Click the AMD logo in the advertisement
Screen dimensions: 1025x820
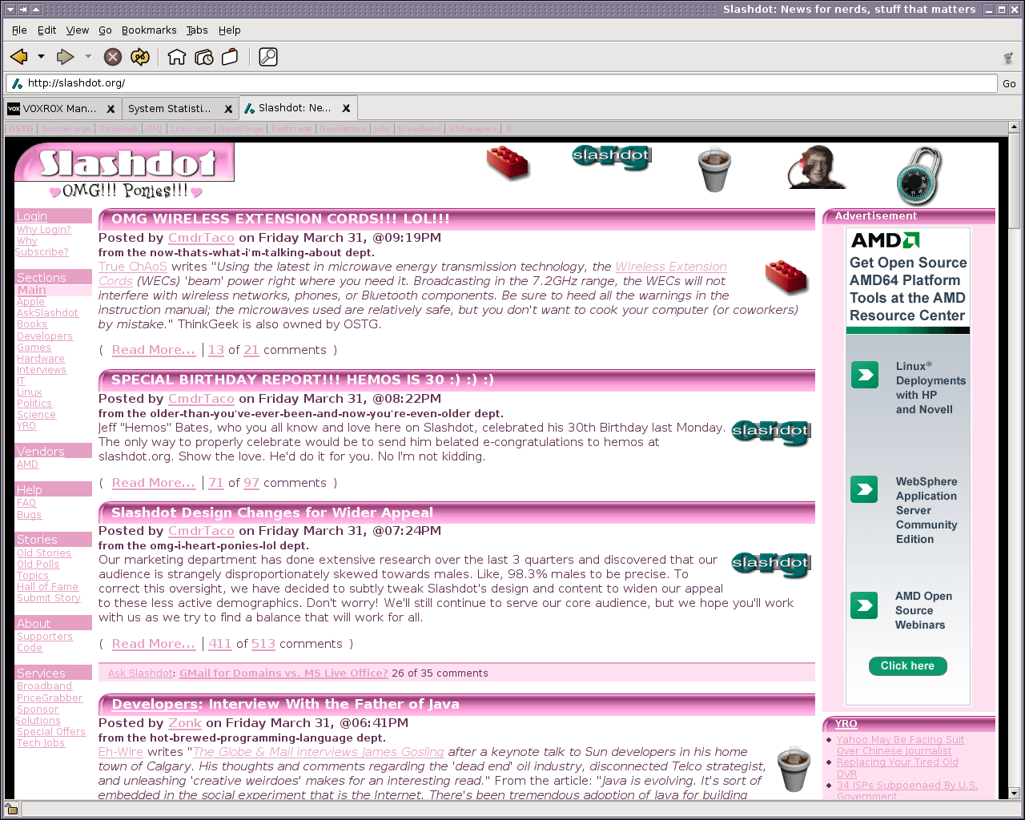coord(886,240)
